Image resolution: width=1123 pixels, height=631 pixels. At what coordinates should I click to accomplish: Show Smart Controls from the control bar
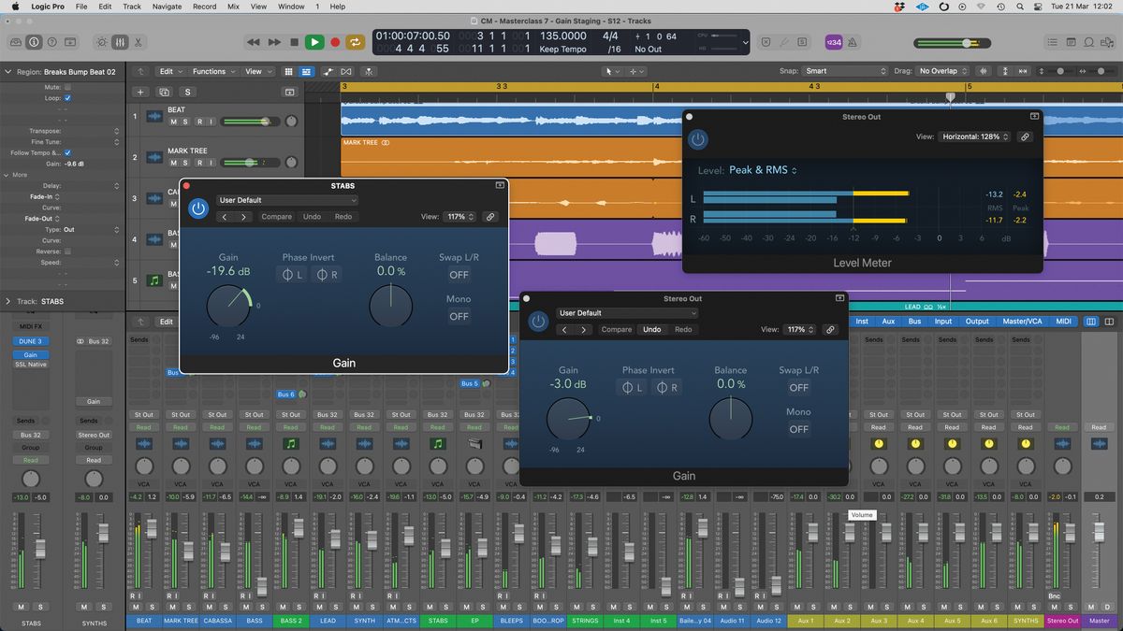tap(101, 42)
